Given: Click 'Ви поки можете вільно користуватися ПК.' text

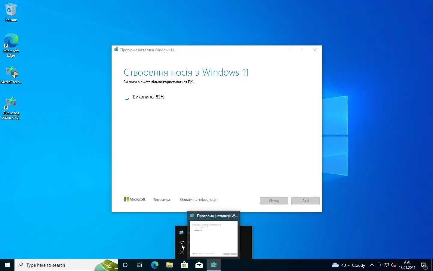Looking at the screenshot, I should [158, 82].
